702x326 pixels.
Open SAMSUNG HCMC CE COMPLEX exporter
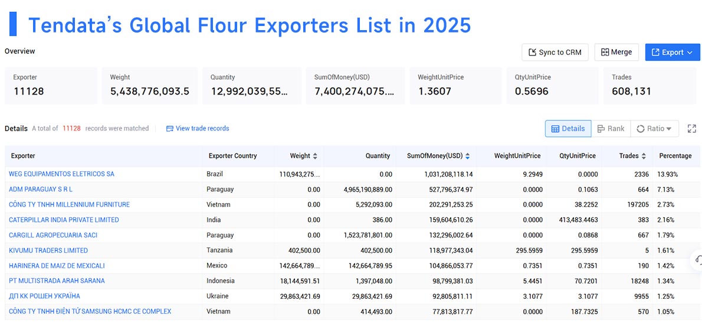[90, 311]
